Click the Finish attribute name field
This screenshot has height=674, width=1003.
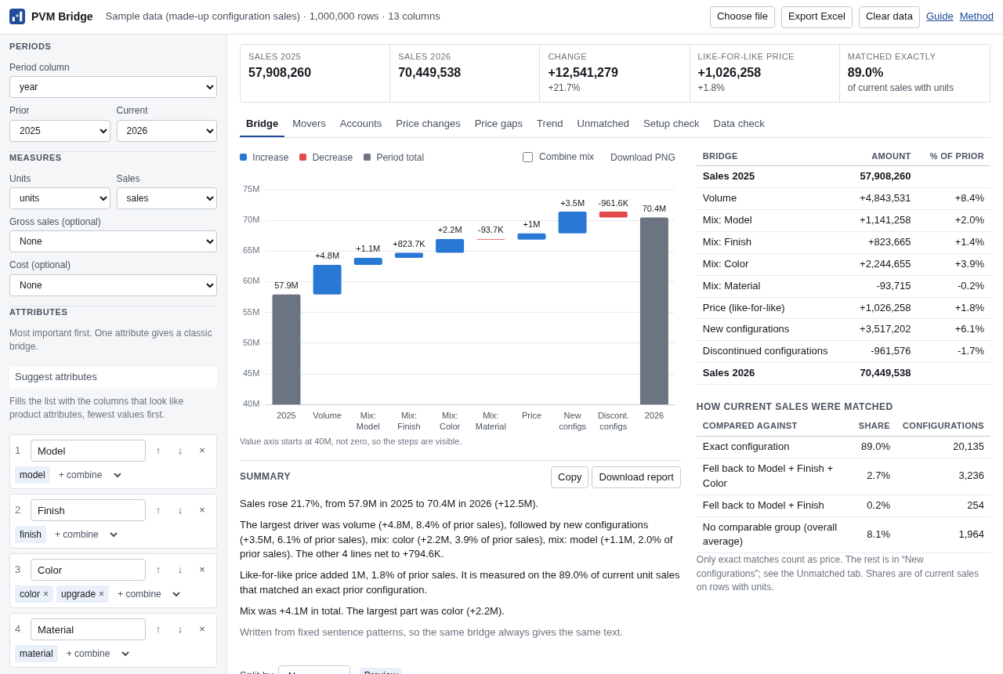coord(88,510)
